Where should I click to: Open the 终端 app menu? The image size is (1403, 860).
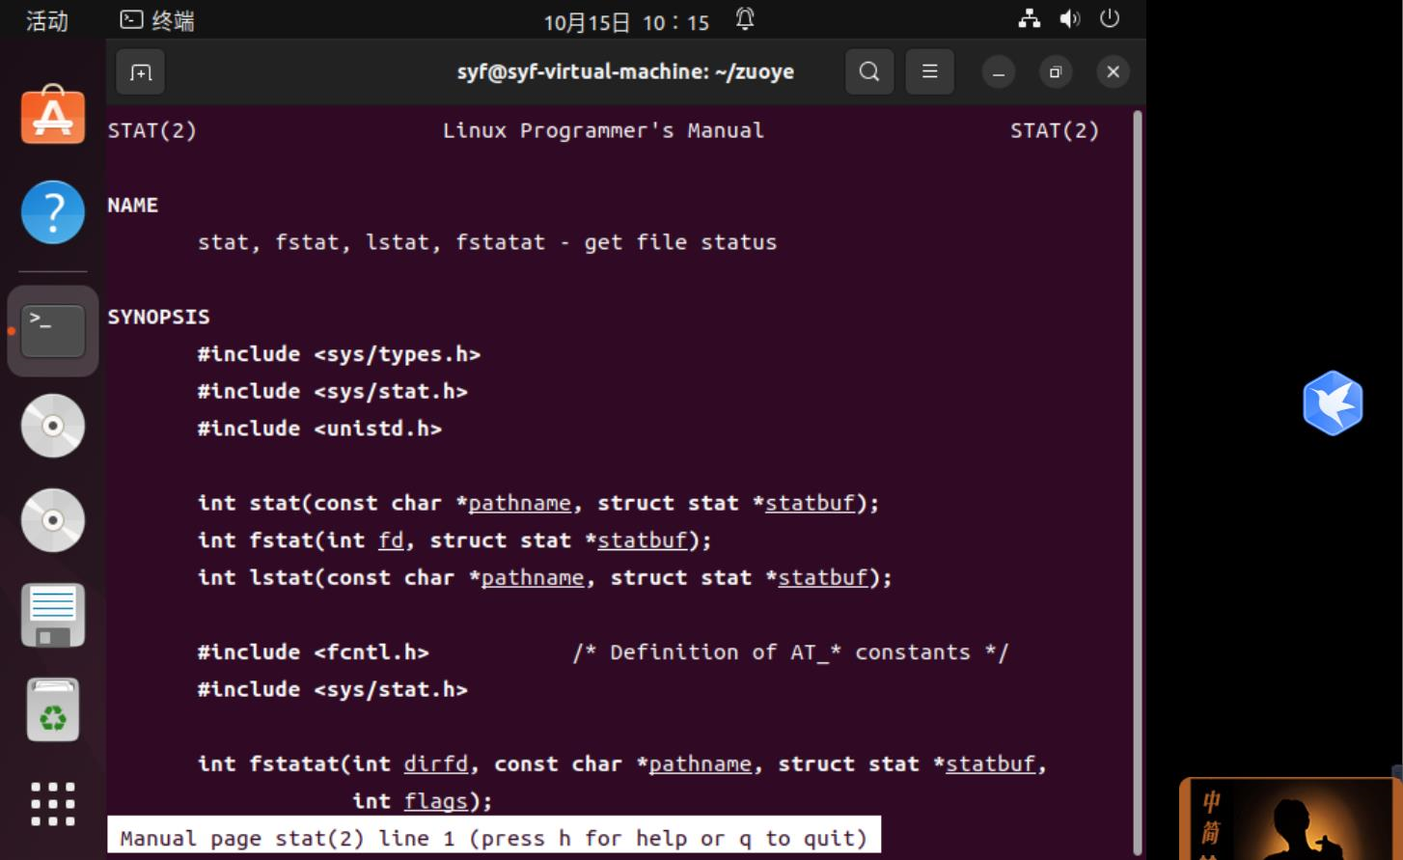(x=157, y=20)
